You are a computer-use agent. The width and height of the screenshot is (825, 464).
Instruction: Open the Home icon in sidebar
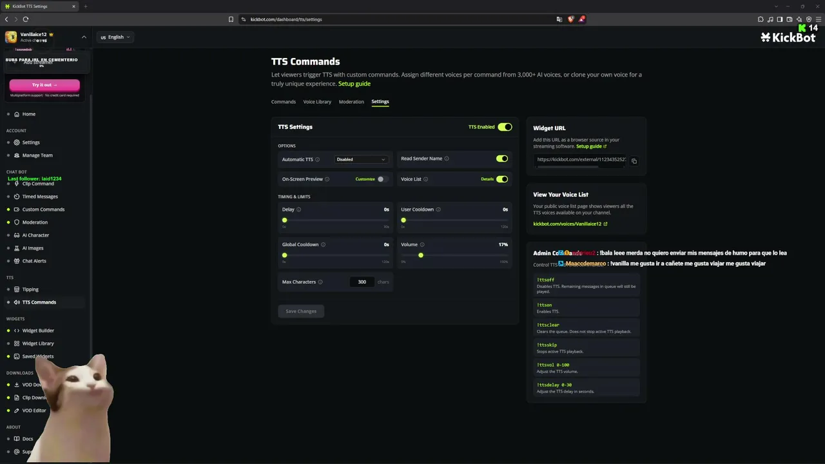pyautogui.click(x=17, y=114)
